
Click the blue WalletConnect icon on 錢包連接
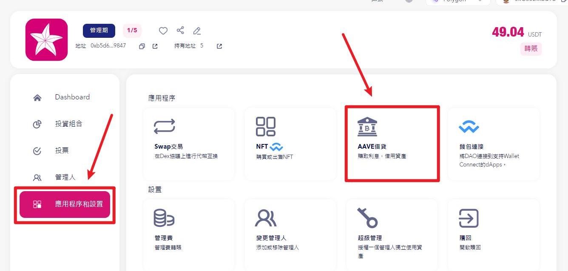coord(469,127)
